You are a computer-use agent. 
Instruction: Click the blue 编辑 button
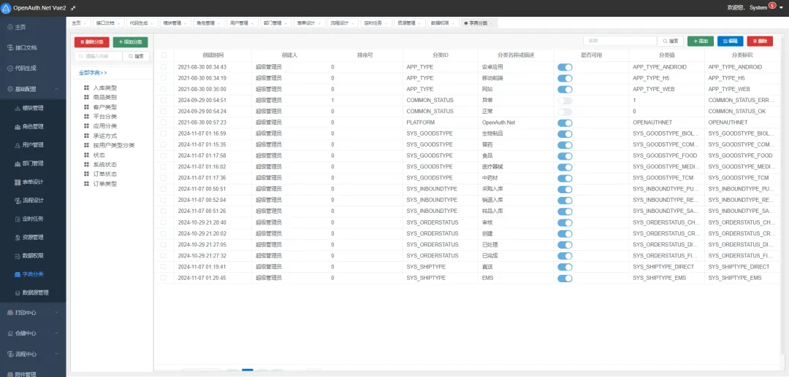[x=730, y=41]
